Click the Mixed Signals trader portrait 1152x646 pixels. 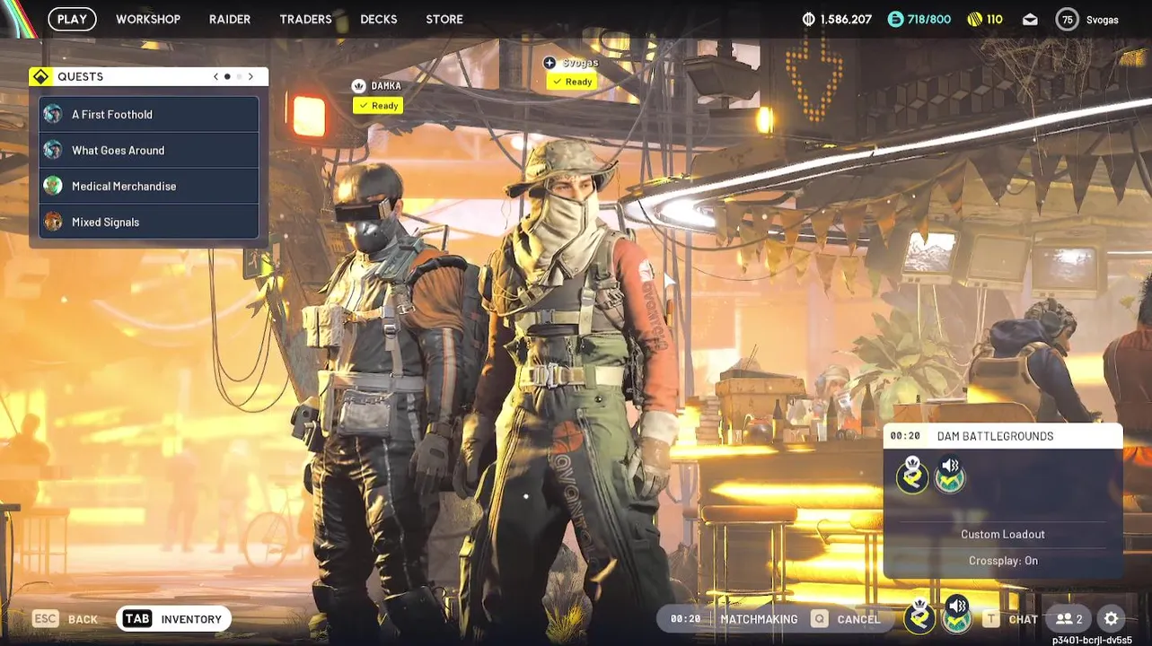click(x=53, y=222)
